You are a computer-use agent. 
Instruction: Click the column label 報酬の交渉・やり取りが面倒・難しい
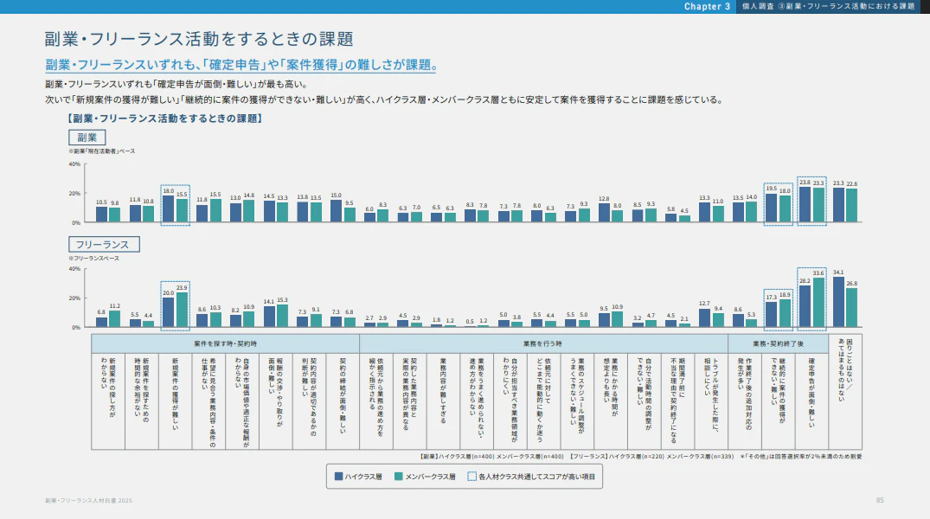(275, 392)
